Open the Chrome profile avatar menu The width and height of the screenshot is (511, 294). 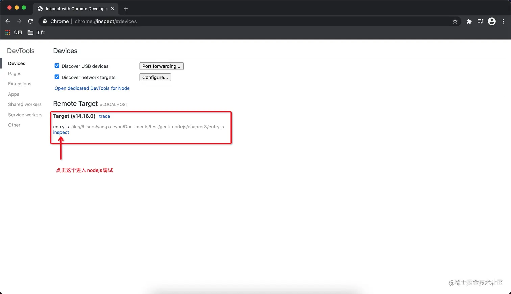point(492,21)
